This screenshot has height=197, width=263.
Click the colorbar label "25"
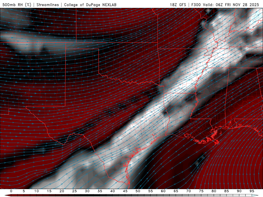pyautogui.click(x=75, y=191)
